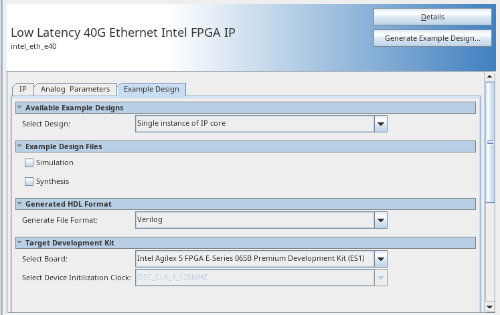Open the Analog Parameters tab
The height and width of the screenshot is (315, 500).
(x=75, y=89)
